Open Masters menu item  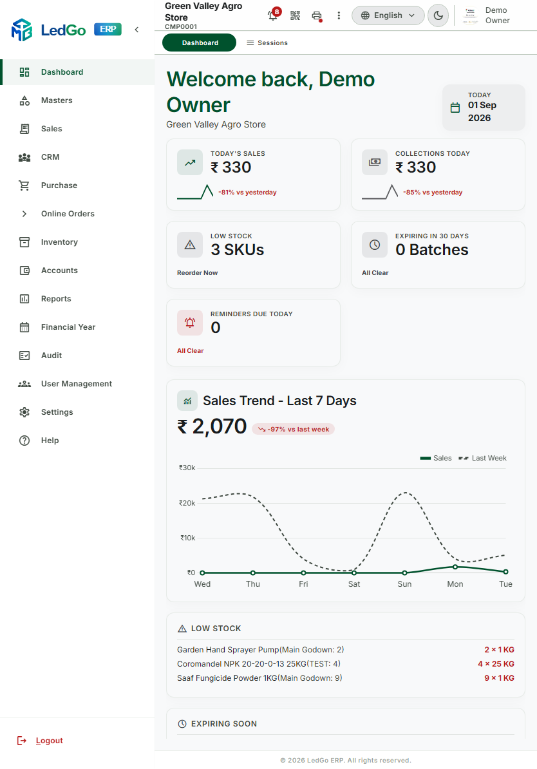77,100
